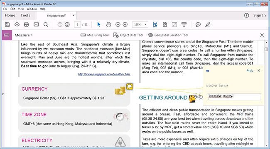
Task: Click the comment text box 'Expensive country'
Action: click(235, 96)
